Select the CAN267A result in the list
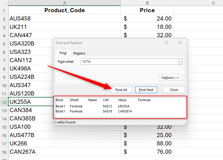223x160 pixels. tap(125, 111)
